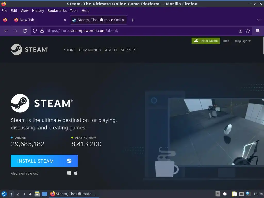This screenshot has height=198, width=264.
Task: Click the Portal gameplay video thumbnail
Action: click(x=216, y=132)
